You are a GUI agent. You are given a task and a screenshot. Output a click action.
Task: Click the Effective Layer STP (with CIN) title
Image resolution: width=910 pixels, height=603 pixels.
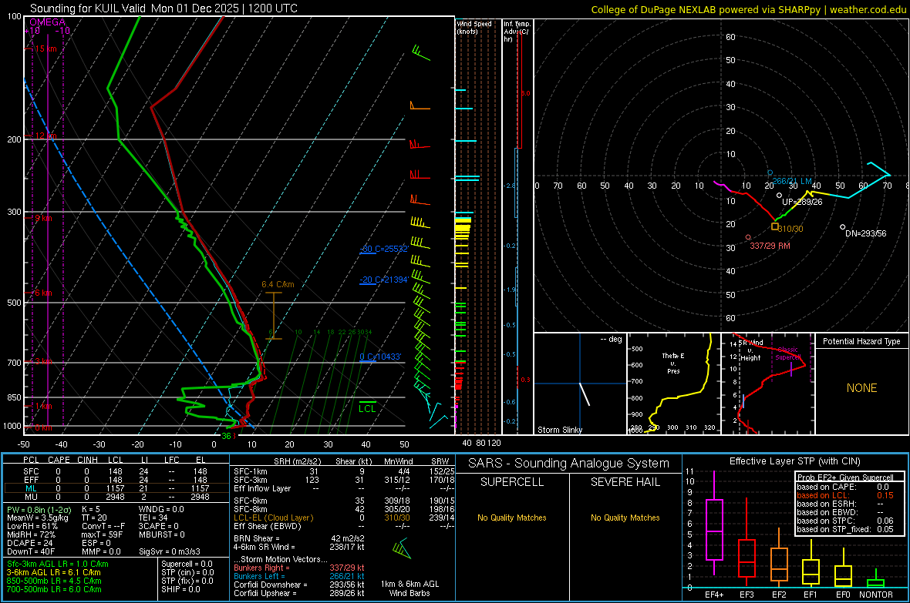(794, 461)
